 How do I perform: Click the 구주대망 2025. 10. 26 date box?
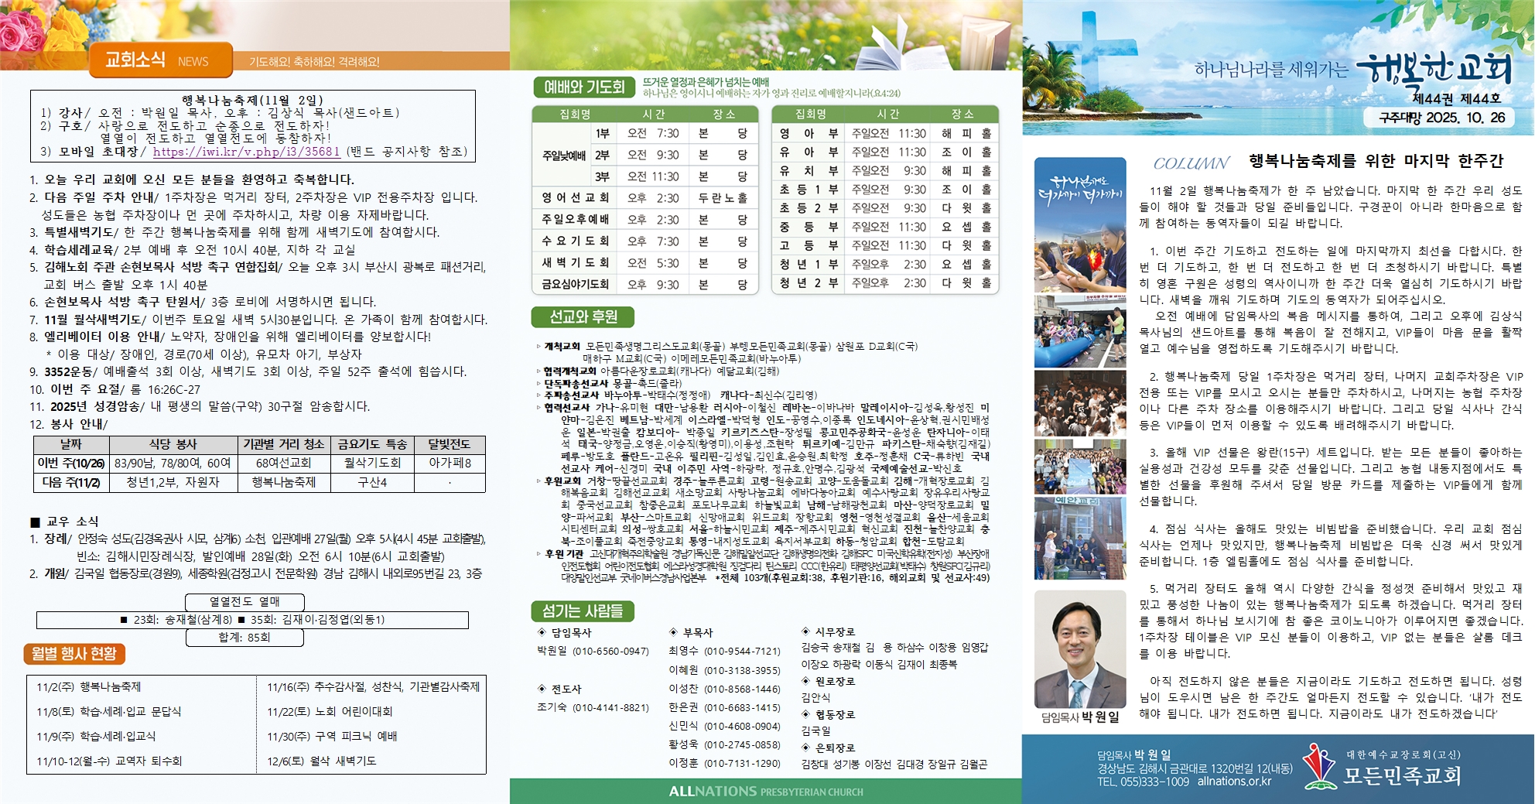click(x=1441, y=118)
